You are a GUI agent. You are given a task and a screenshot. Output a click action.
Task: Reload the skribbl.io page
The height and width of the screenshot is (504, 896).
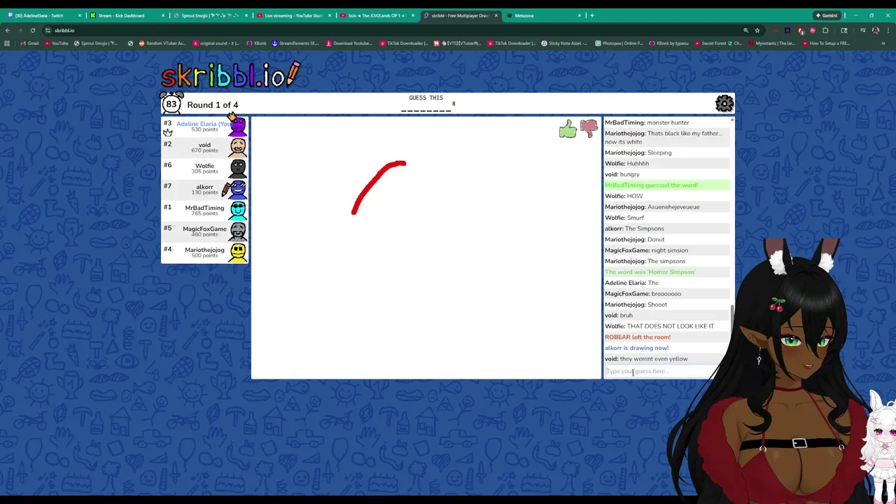click(x=32, y=30)
